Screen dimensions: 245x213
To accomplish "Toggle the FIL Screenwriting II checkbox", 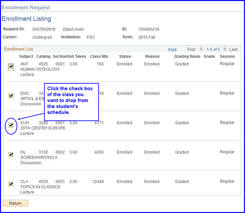I will [11, 154].
